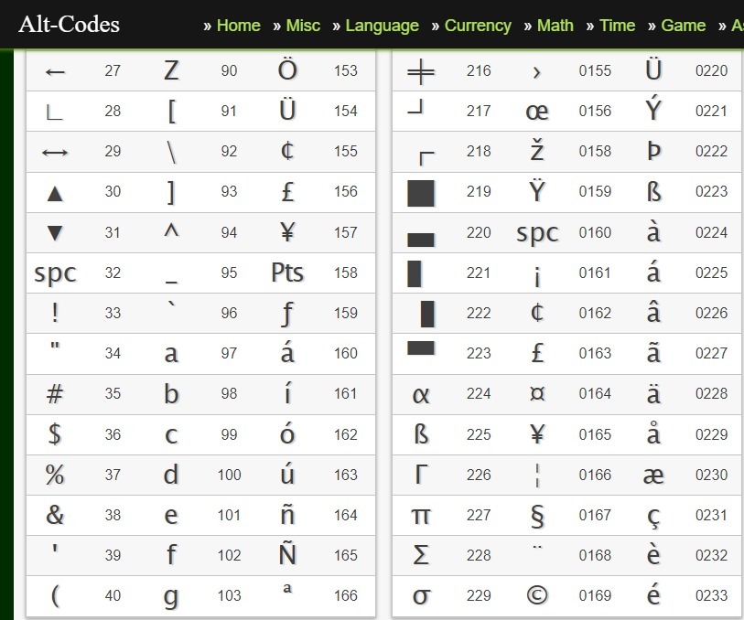Select the Math menu item
Screen dimensions: 744x620
(555, 26)
